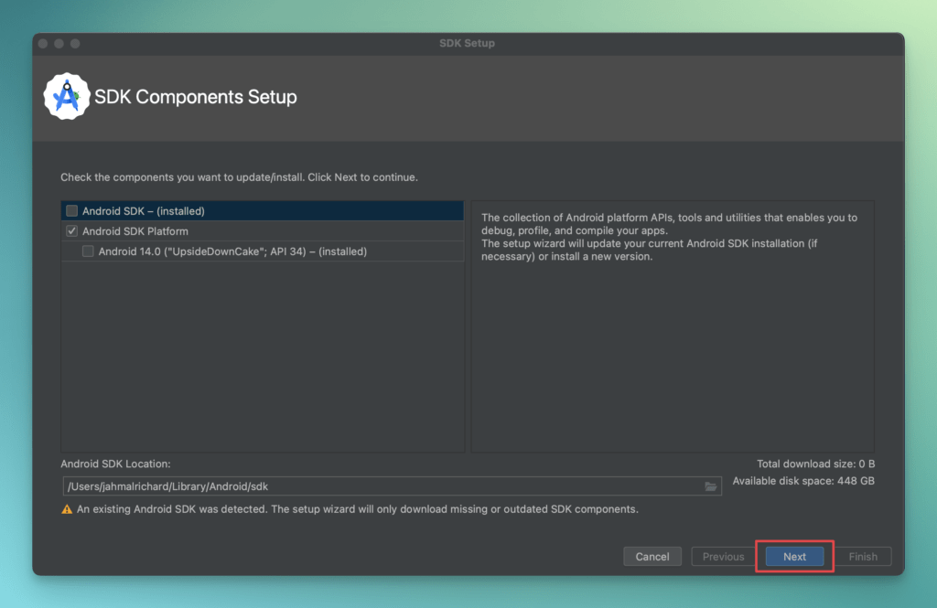Open the folder browse icon in SDK location
This screenshot has height=608, width=937.
click(710, 486)
